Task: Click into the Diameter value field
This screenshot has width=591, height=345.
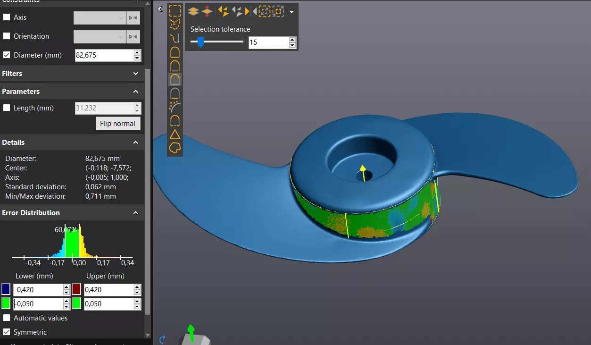Action: 104,55
